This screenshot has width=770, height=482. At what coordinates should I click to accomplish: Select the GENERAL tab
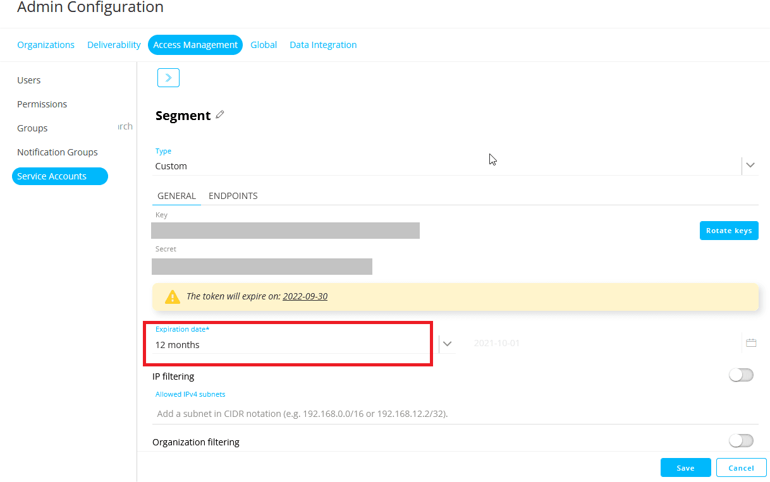176,196
